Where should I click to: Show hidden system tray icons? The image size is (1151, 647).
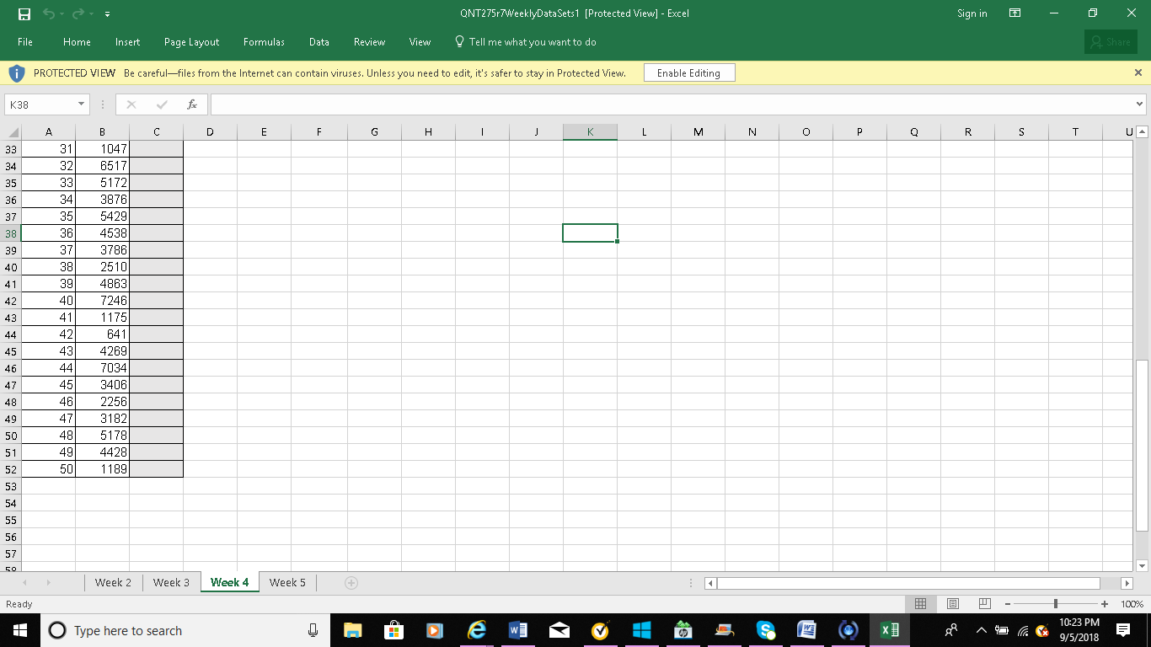pyautogui.click(x=981, y=630)
